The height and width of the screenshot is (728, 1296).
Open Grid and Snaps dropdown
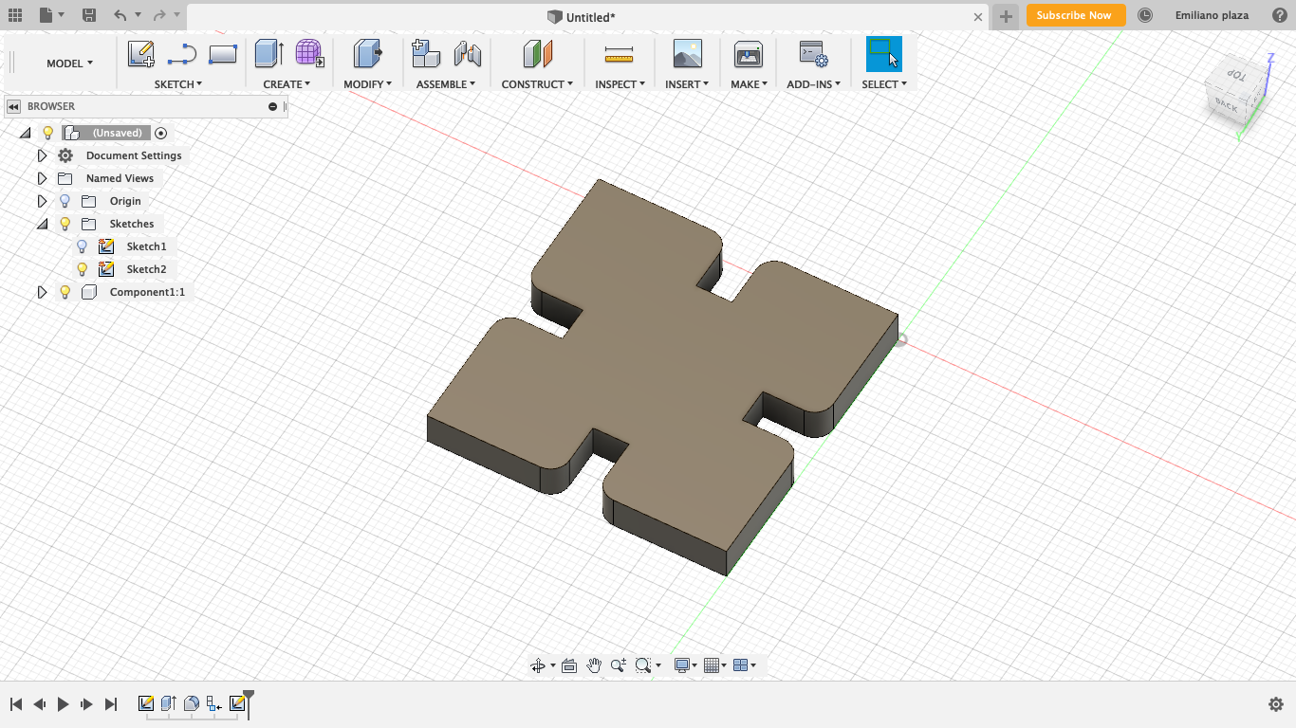click(x=714, y=665)
